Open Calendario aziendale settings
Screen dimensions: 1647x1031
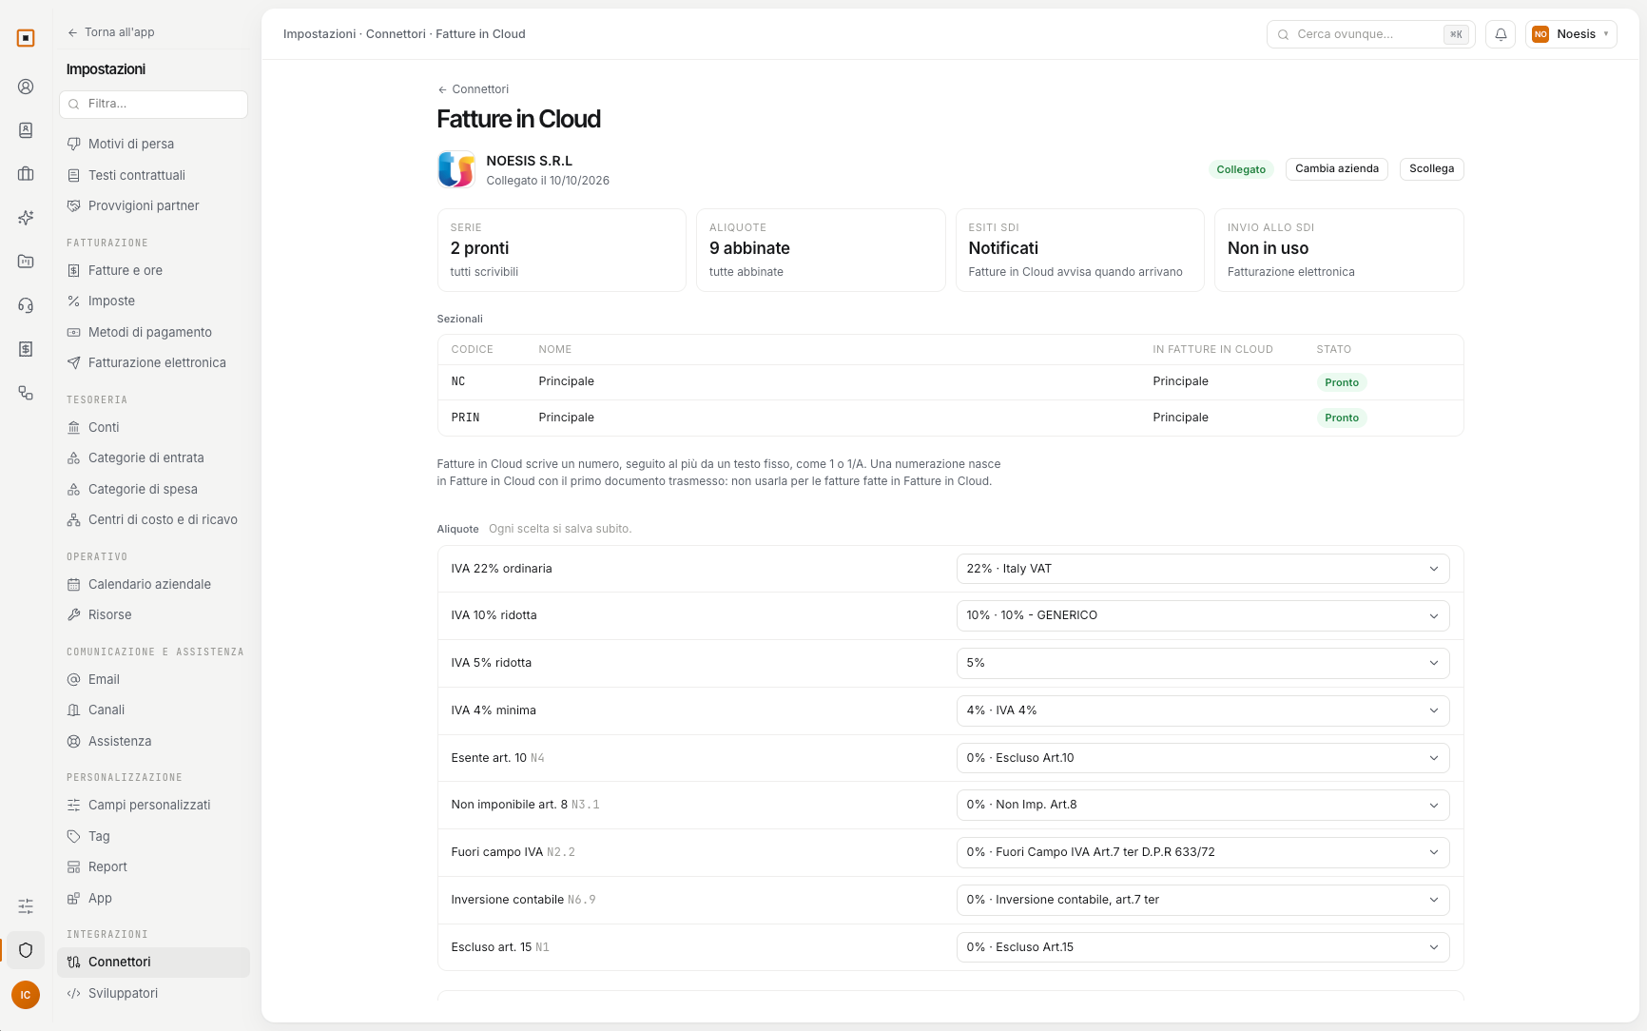[153, 584]
